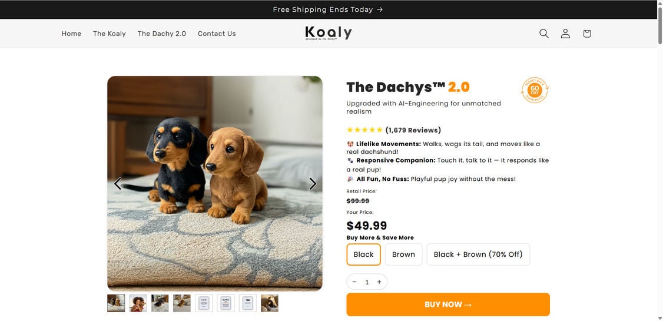Open the search icon in header

click(544, 34)
